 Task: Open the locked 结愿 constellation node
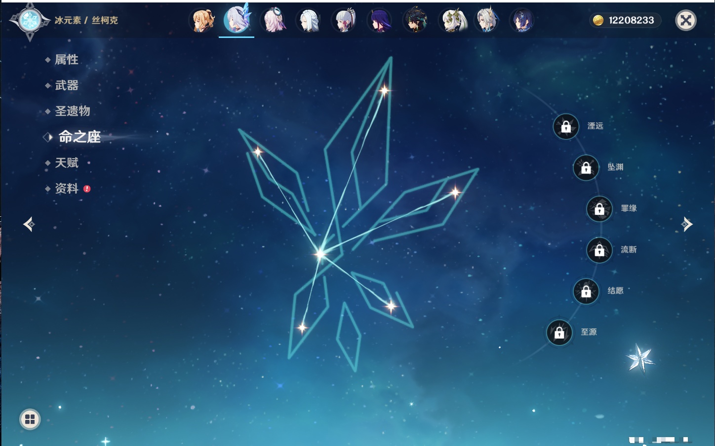click(x=586, y=291)
